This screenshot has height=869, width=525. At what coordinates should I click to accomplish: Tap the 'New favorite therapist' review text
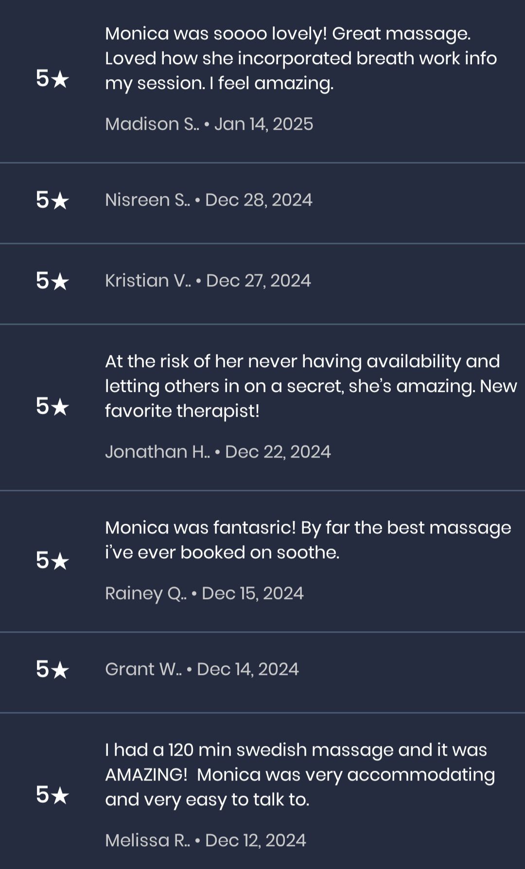pos(310,386)
